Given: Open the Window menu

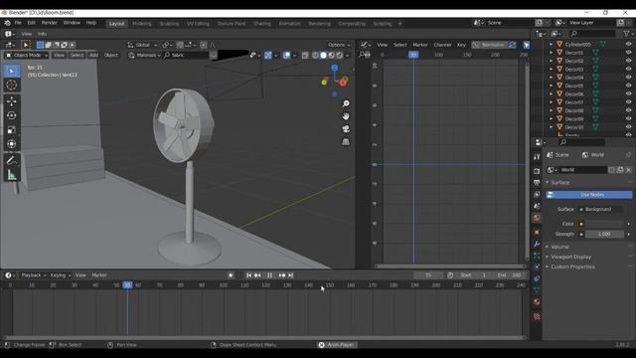Looking at the screenshot, I should tap(72, 23).
